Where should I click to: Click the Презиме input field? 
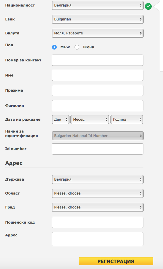point(98,90)
